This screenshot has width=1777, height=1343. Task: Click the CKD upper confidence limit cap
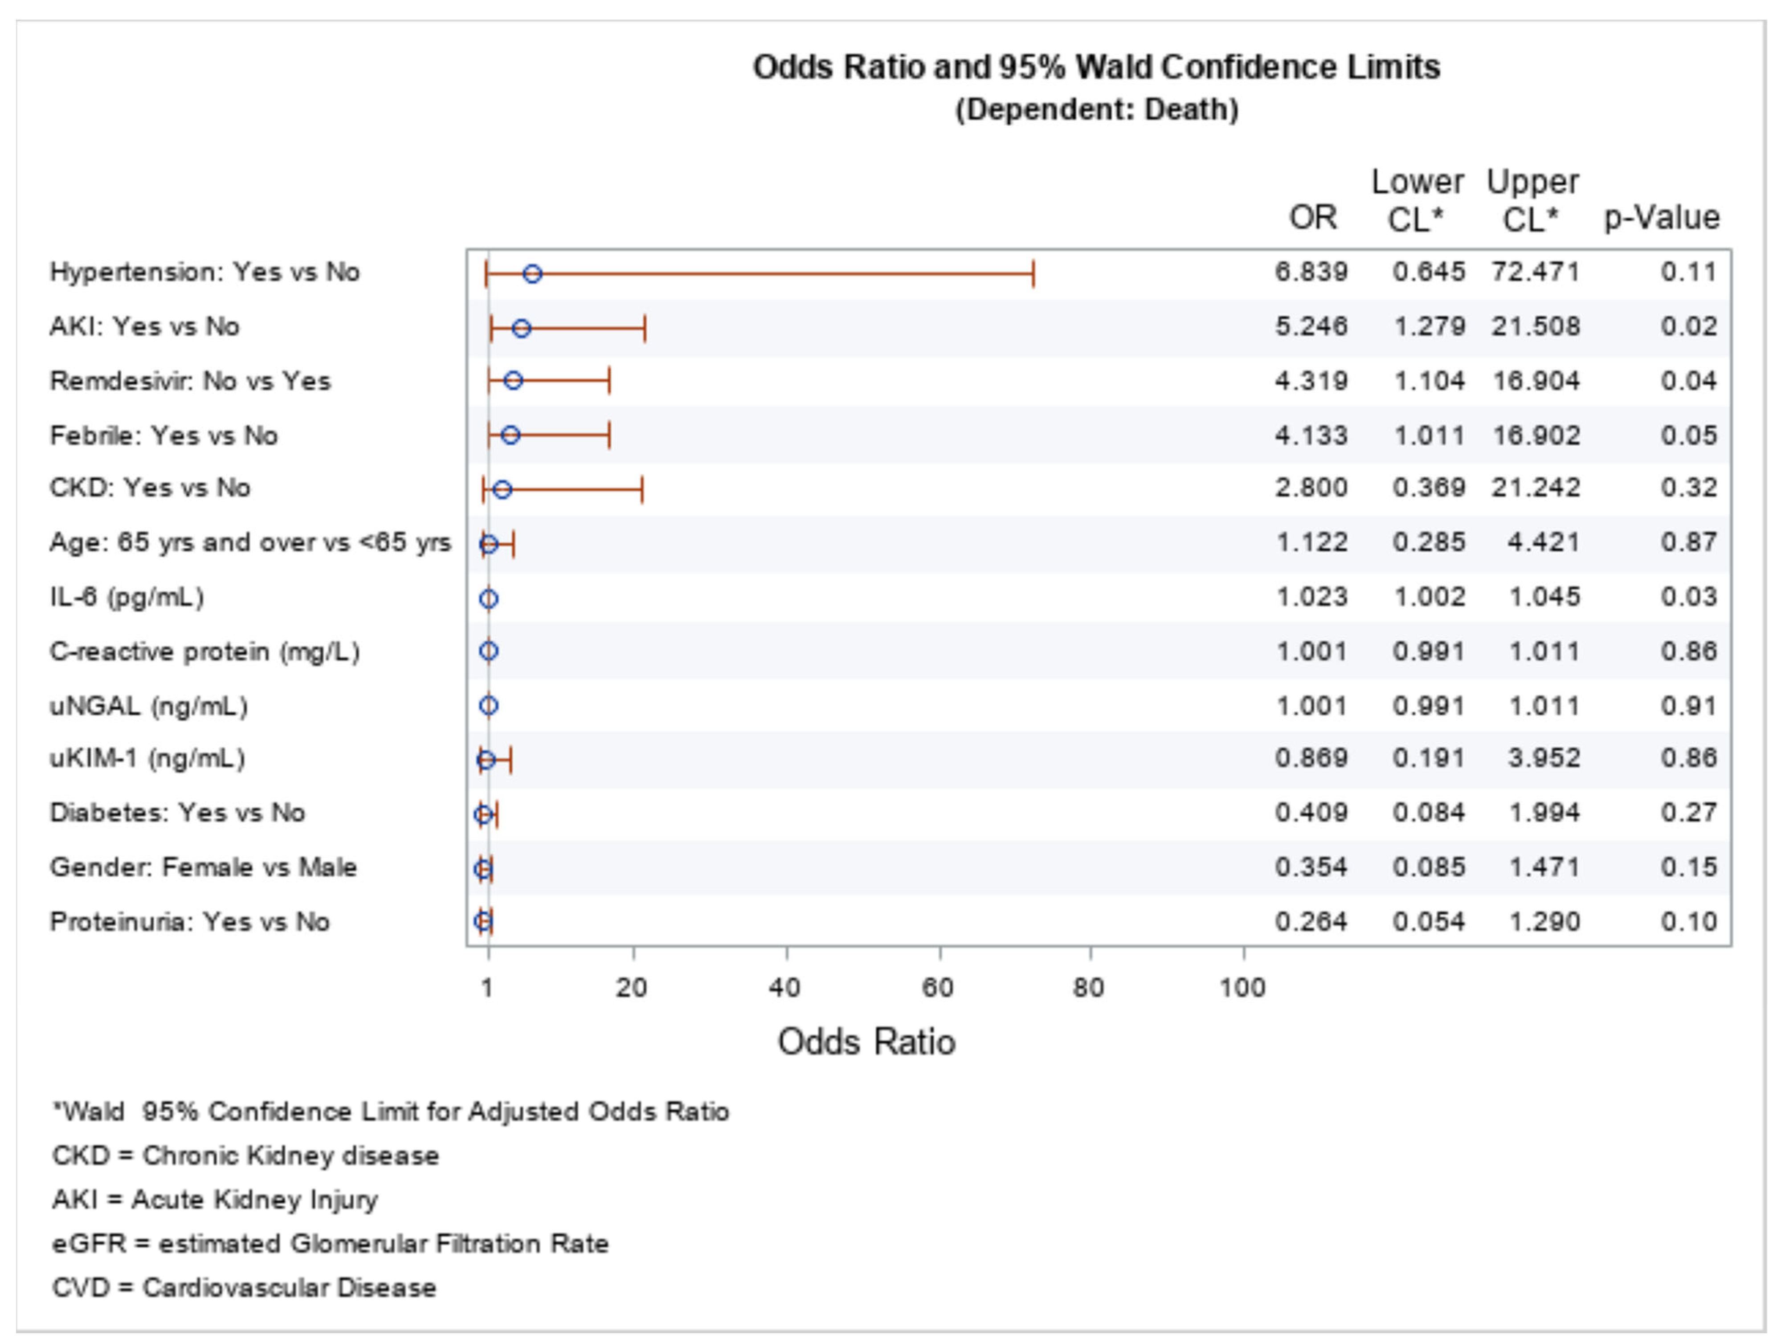click(642, 489)
